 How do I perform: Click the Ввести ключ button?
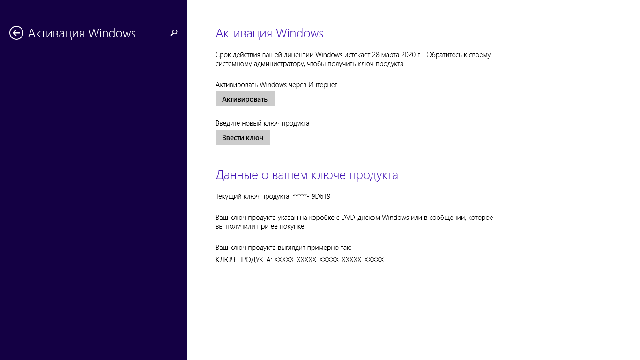pyautogui.click(x=243, y=137)
